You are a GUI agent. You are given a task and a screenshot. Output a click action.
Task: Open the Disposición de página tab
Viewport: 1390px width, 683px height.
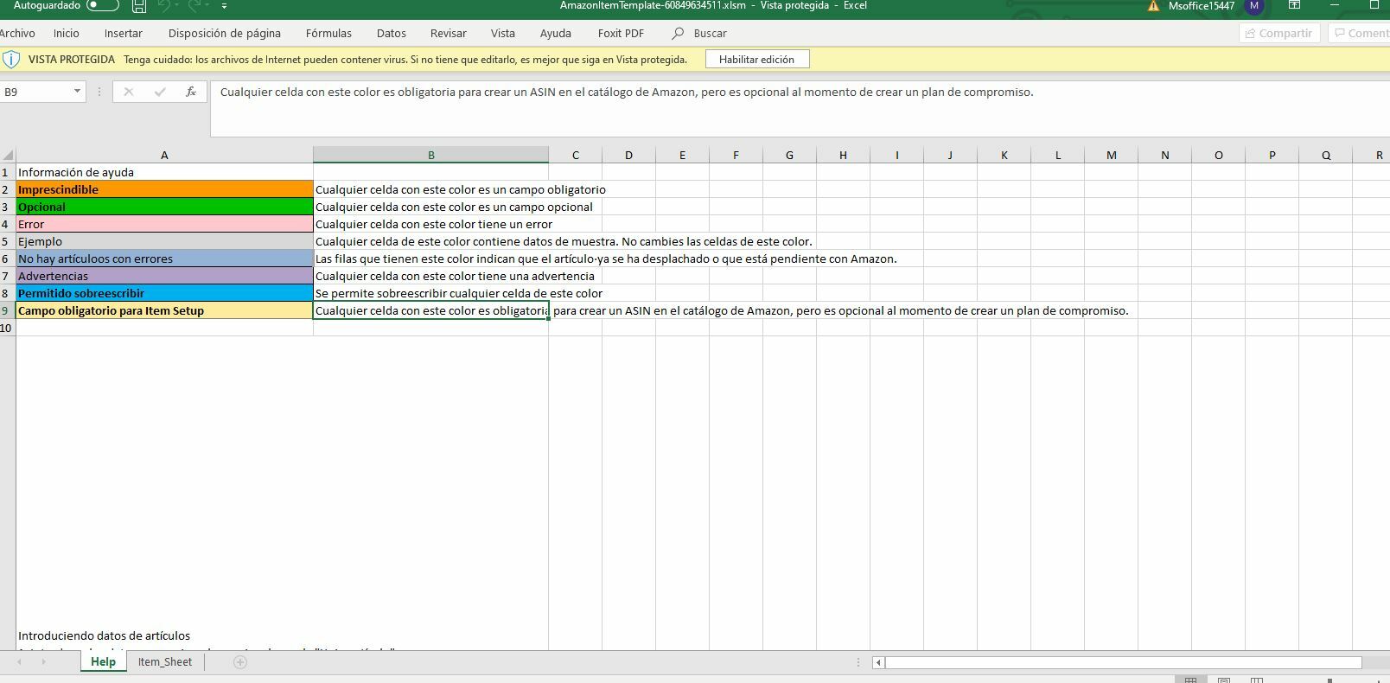224,33
